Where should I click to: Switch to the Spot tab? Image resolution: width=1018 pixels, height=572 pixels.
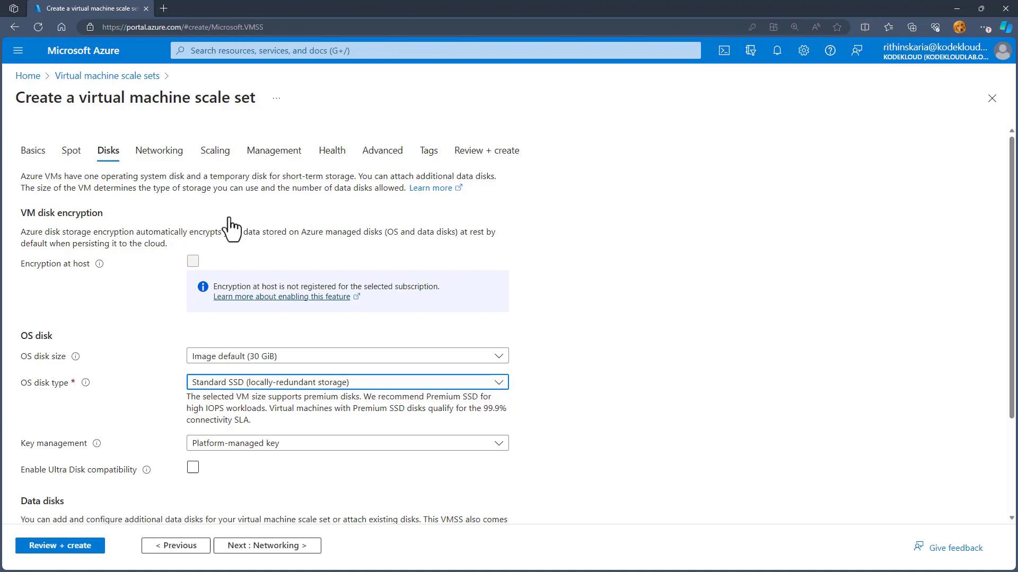click(x=71, y=150)
